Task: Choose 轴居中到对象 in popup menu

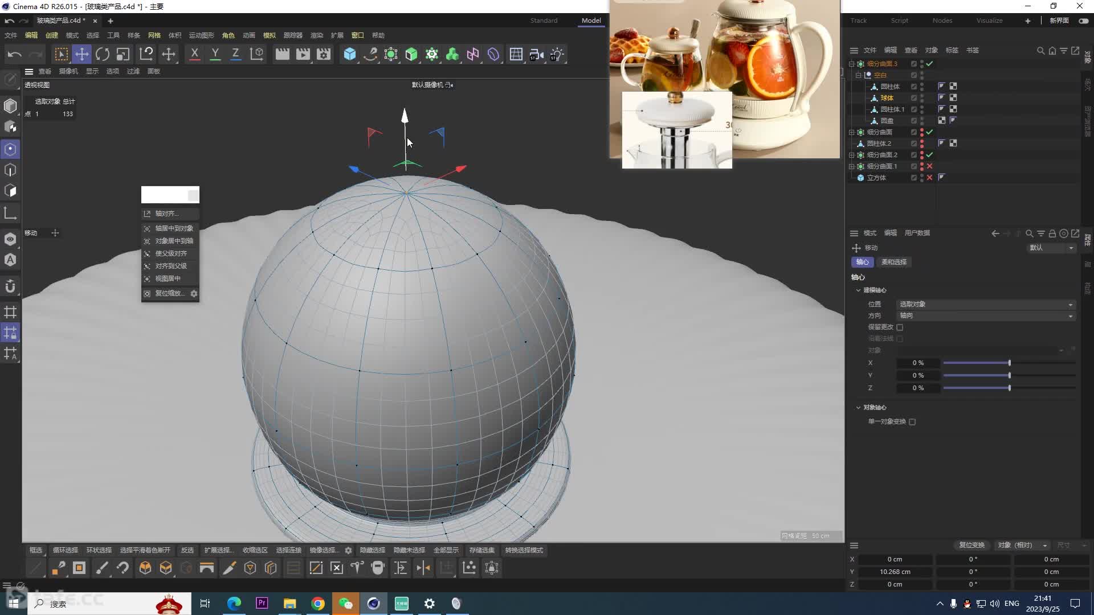Action: [170, 228]
